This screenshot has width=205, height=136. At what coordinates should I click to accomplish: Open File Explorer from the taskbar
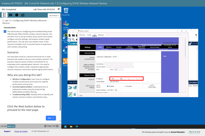[x=71, y=127]
